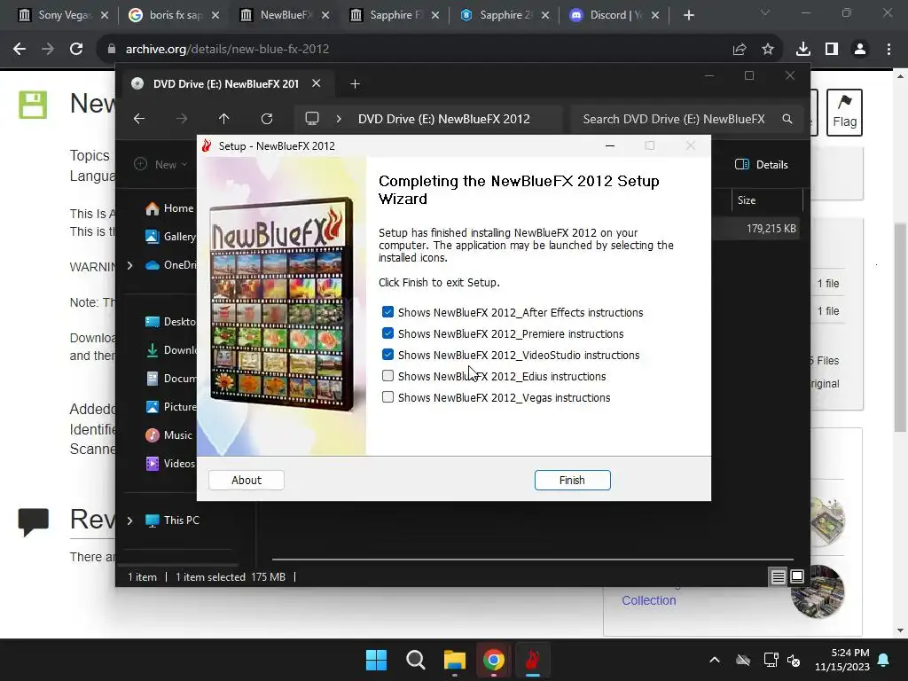Switch to Sapphire archive tab
The image size is (908, 681).
point(395,15)
